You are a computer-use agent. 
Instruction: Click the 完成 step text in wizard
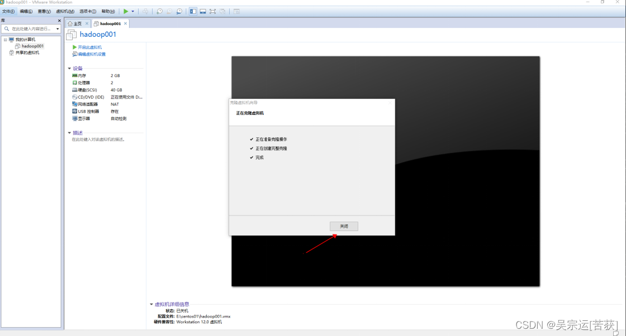(259, 157)
